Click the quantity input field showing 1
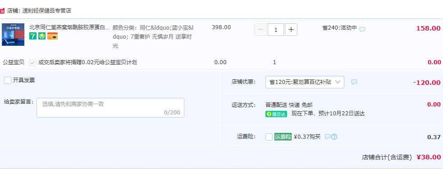Viewport: 443px width, 171px height. tap(276, 30)
